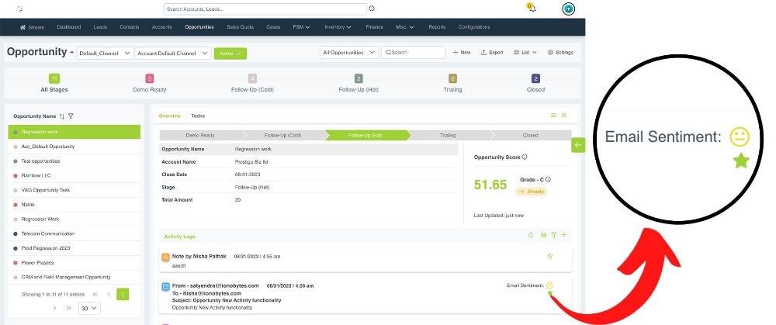The height and width of the screenshot is (325, 776).
Task: Toggle the green star on email entry
Action: [x=550, y=294]
